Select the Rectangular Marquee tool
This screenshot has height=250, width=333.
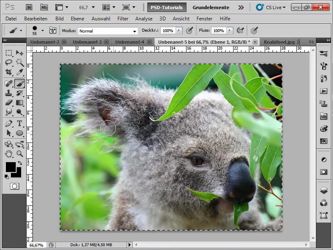[x=9, y=53]
